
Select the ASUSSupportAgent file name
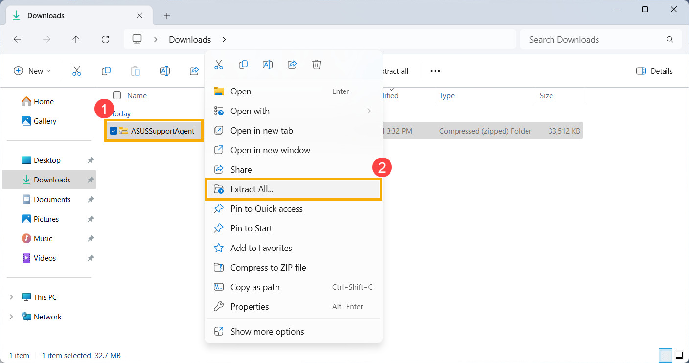[162, 131]
